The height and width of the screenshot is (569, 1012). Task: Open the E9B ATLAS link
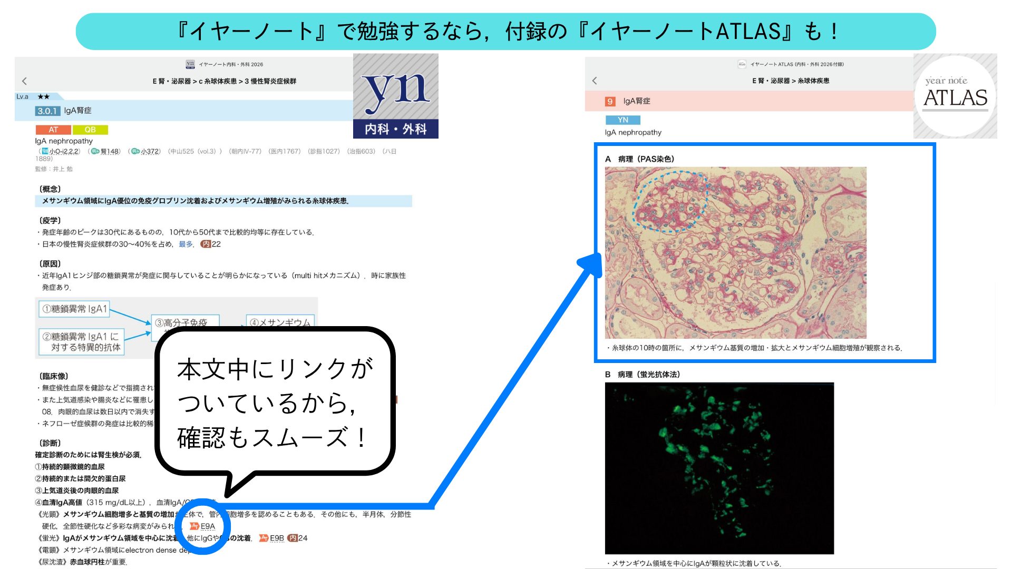271,538
